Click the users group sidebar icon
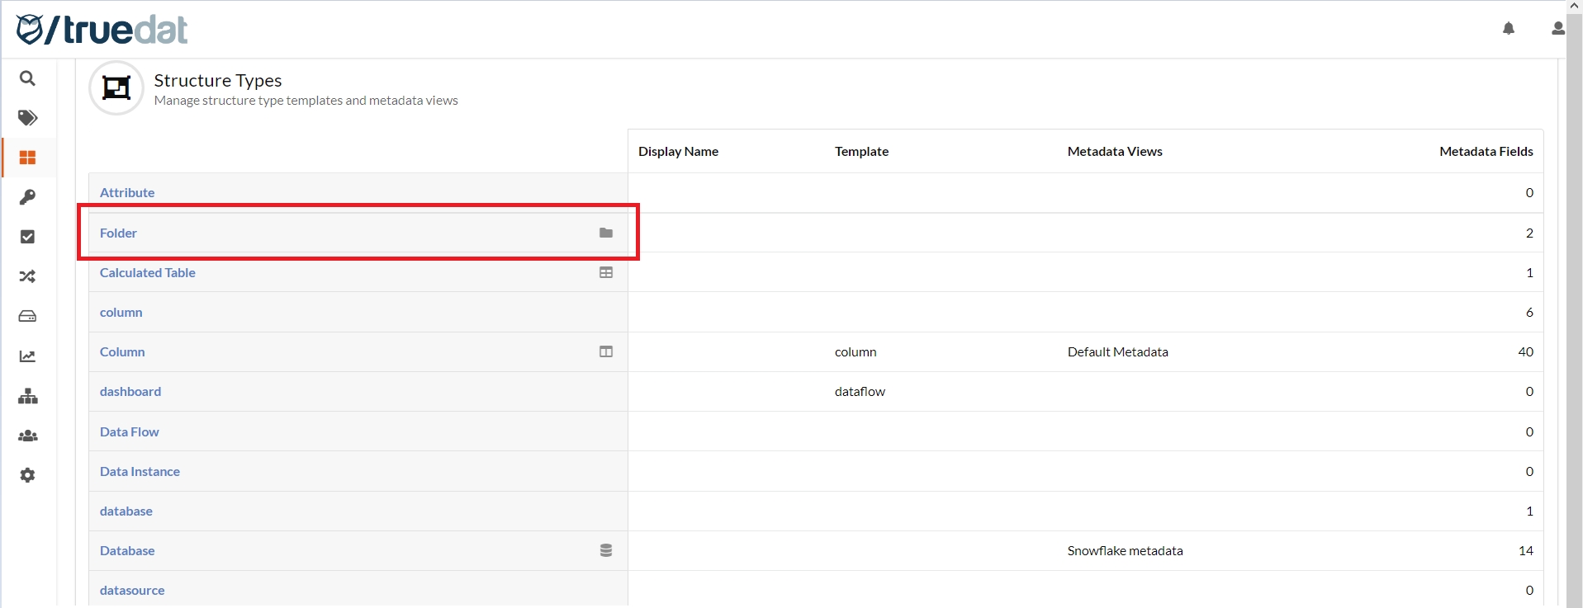1583x608 pixels. tap(27, 436)
